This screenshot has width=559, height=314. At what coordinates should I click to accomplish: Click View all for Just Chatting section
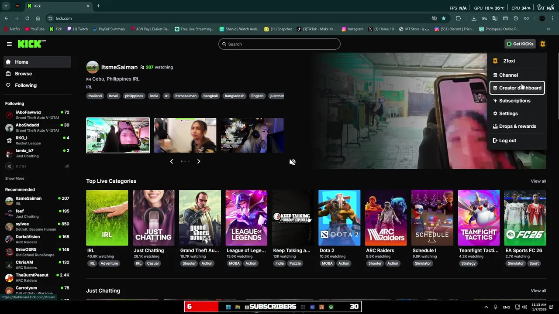click(x=538, y=291)
